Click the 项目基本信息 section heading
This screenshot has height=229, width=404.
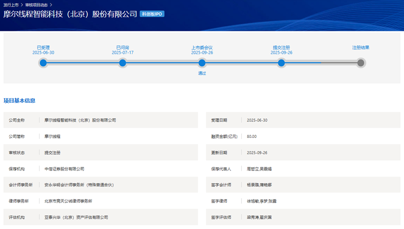click(20, 100)
